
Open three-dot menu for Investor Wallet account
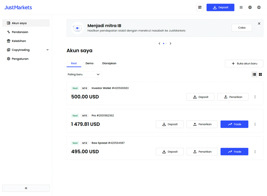[255, 97]
